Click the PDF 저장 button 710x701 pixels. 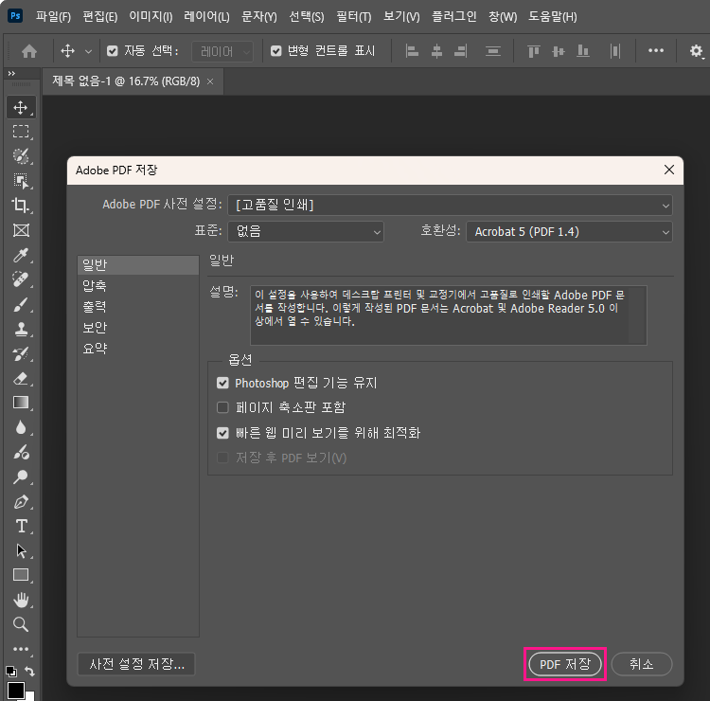pyautogui.click(x=564, y=664)
